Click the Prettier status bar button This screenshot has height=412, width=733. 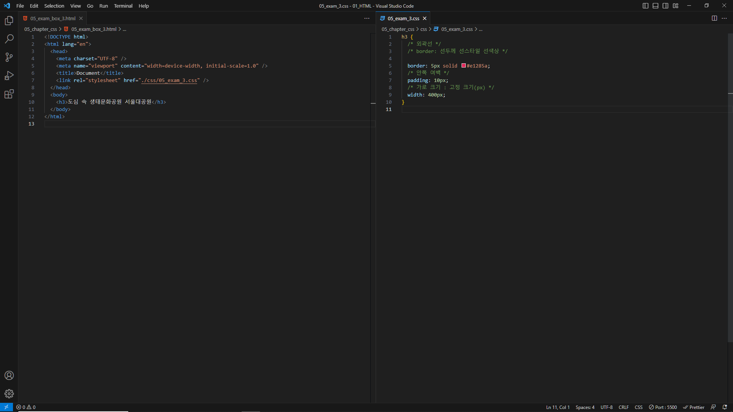click(694, 407)
